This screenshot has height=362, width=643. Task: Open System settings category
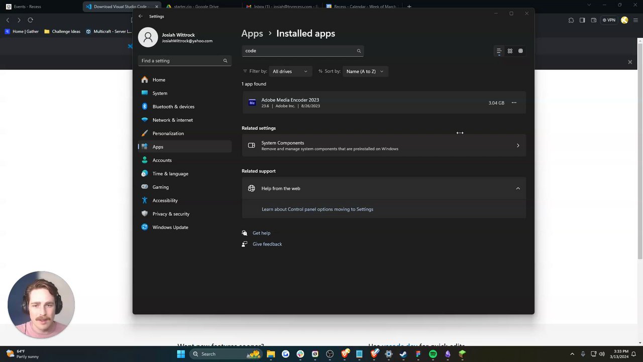(x=184, y=93)
